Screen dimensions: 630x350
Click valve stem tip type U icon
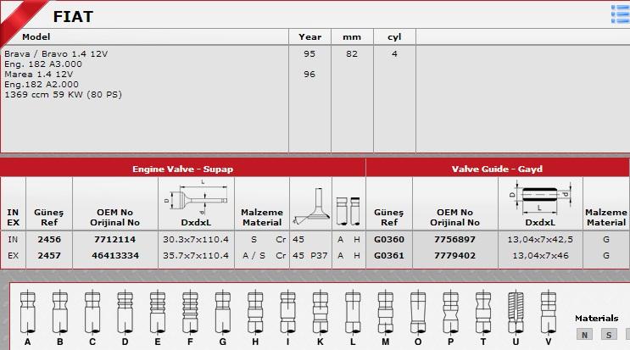pos(516,312)
